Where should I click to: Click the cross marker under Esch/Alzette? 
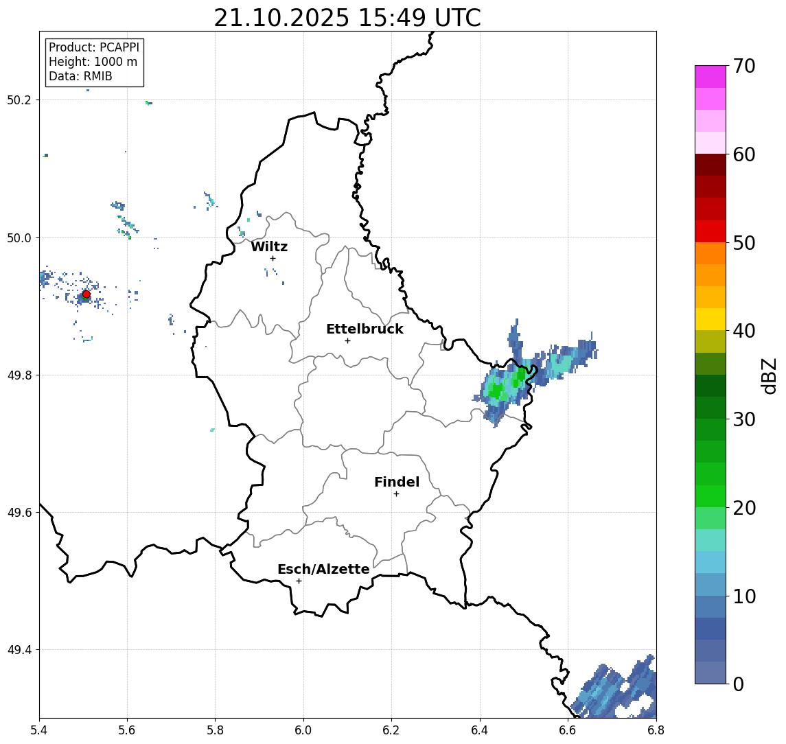[299, 581]
